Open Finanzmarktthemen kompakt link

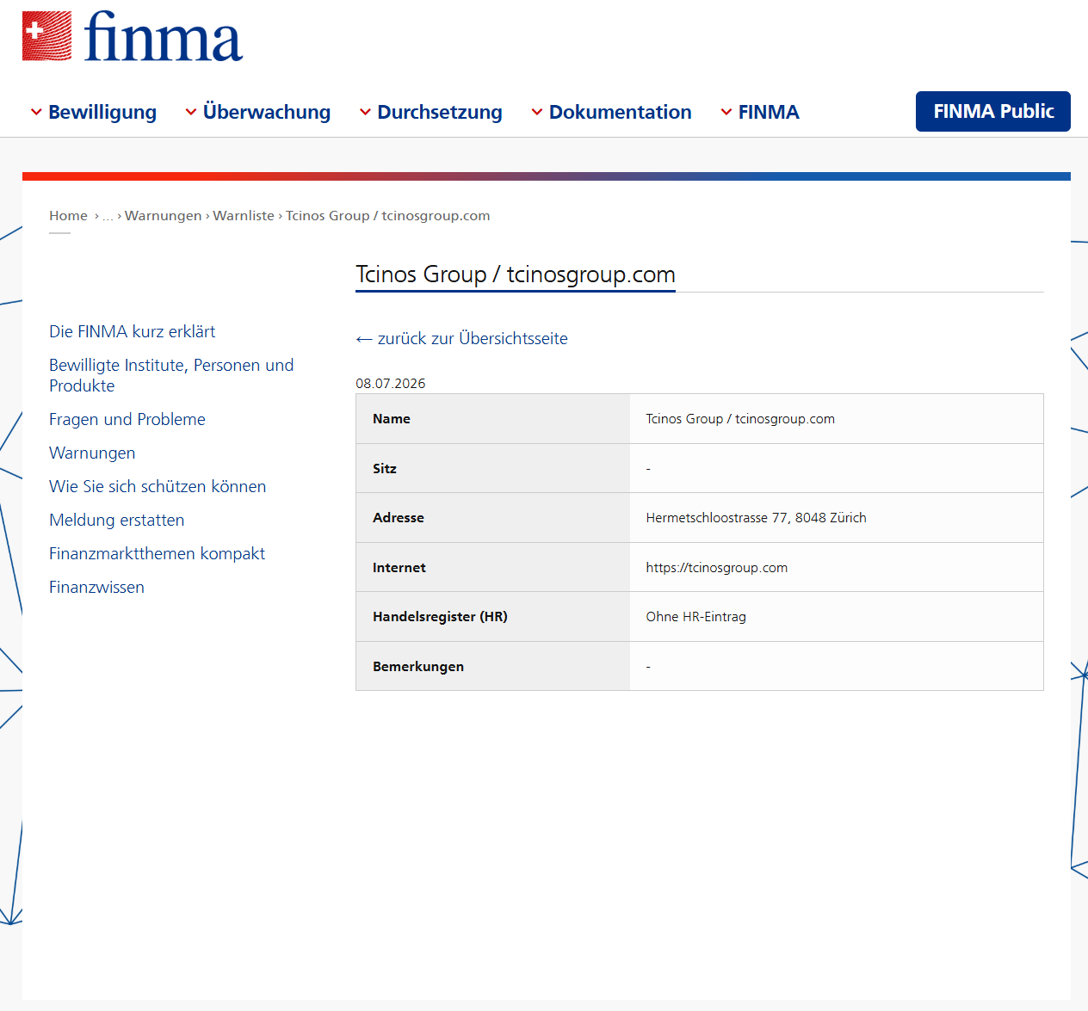[x=157, y=554]
